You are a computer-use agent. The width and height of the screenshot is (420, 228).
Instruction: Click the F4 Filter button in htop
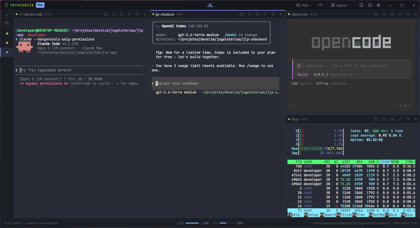coord(344,215)
